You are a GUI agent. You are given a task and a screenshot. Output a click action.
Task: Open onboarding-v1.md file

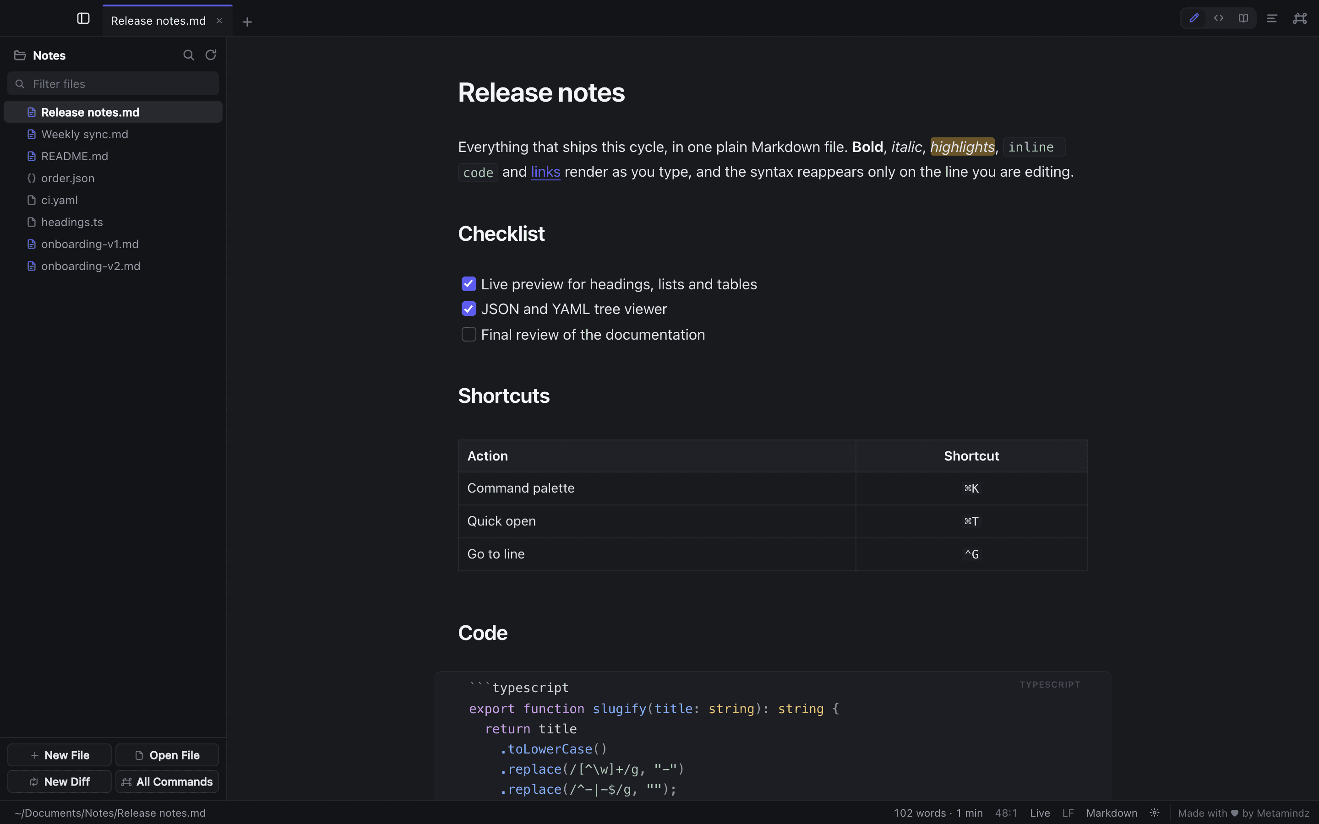coord(113,244)
